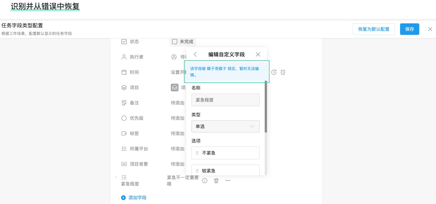Click the 不紧急 option text field

tap(229, 153)
